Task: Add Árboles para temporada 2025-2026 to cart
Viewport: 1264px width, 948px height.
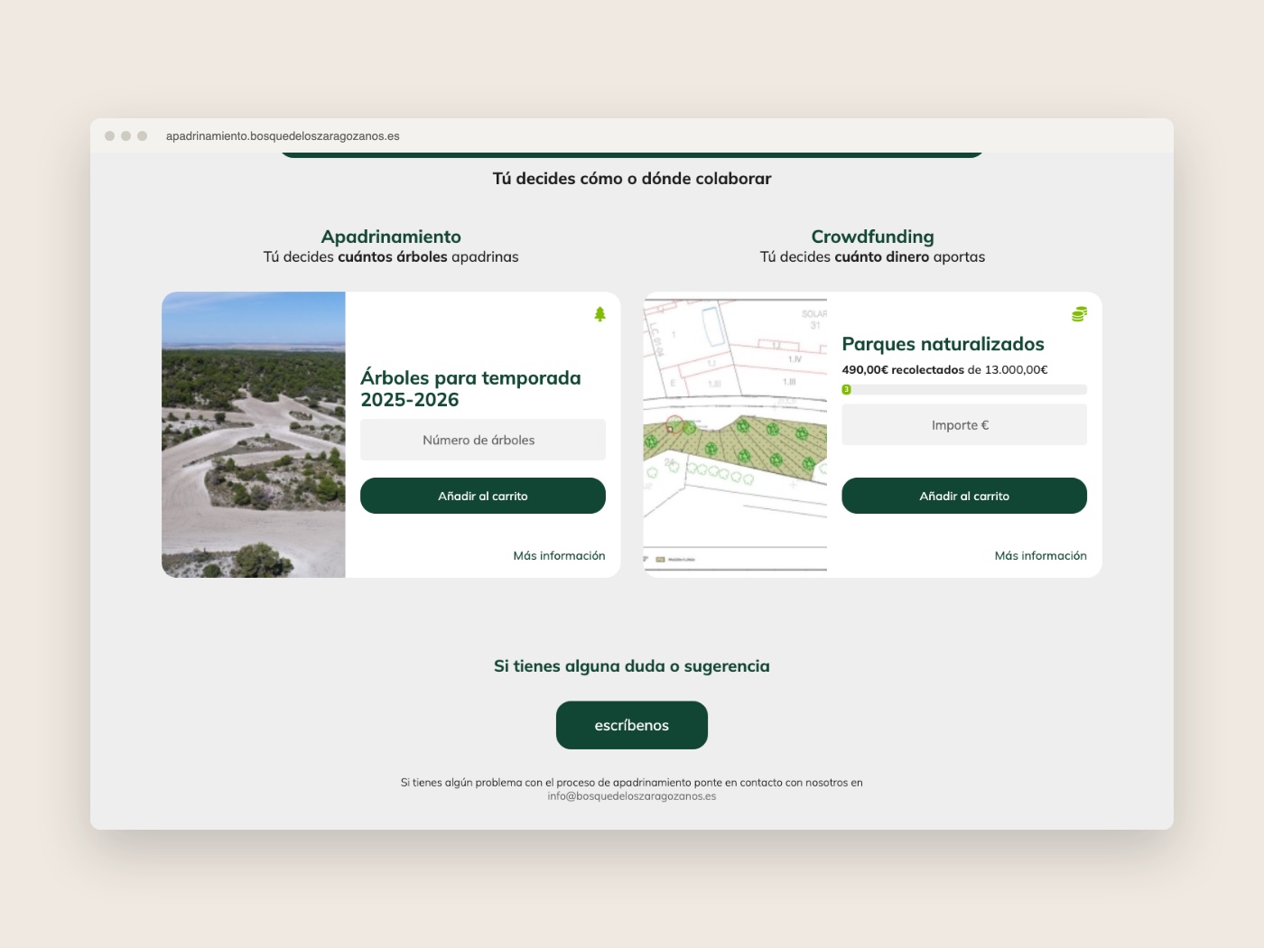Action: pyautogui.click(x=483, y=496)
